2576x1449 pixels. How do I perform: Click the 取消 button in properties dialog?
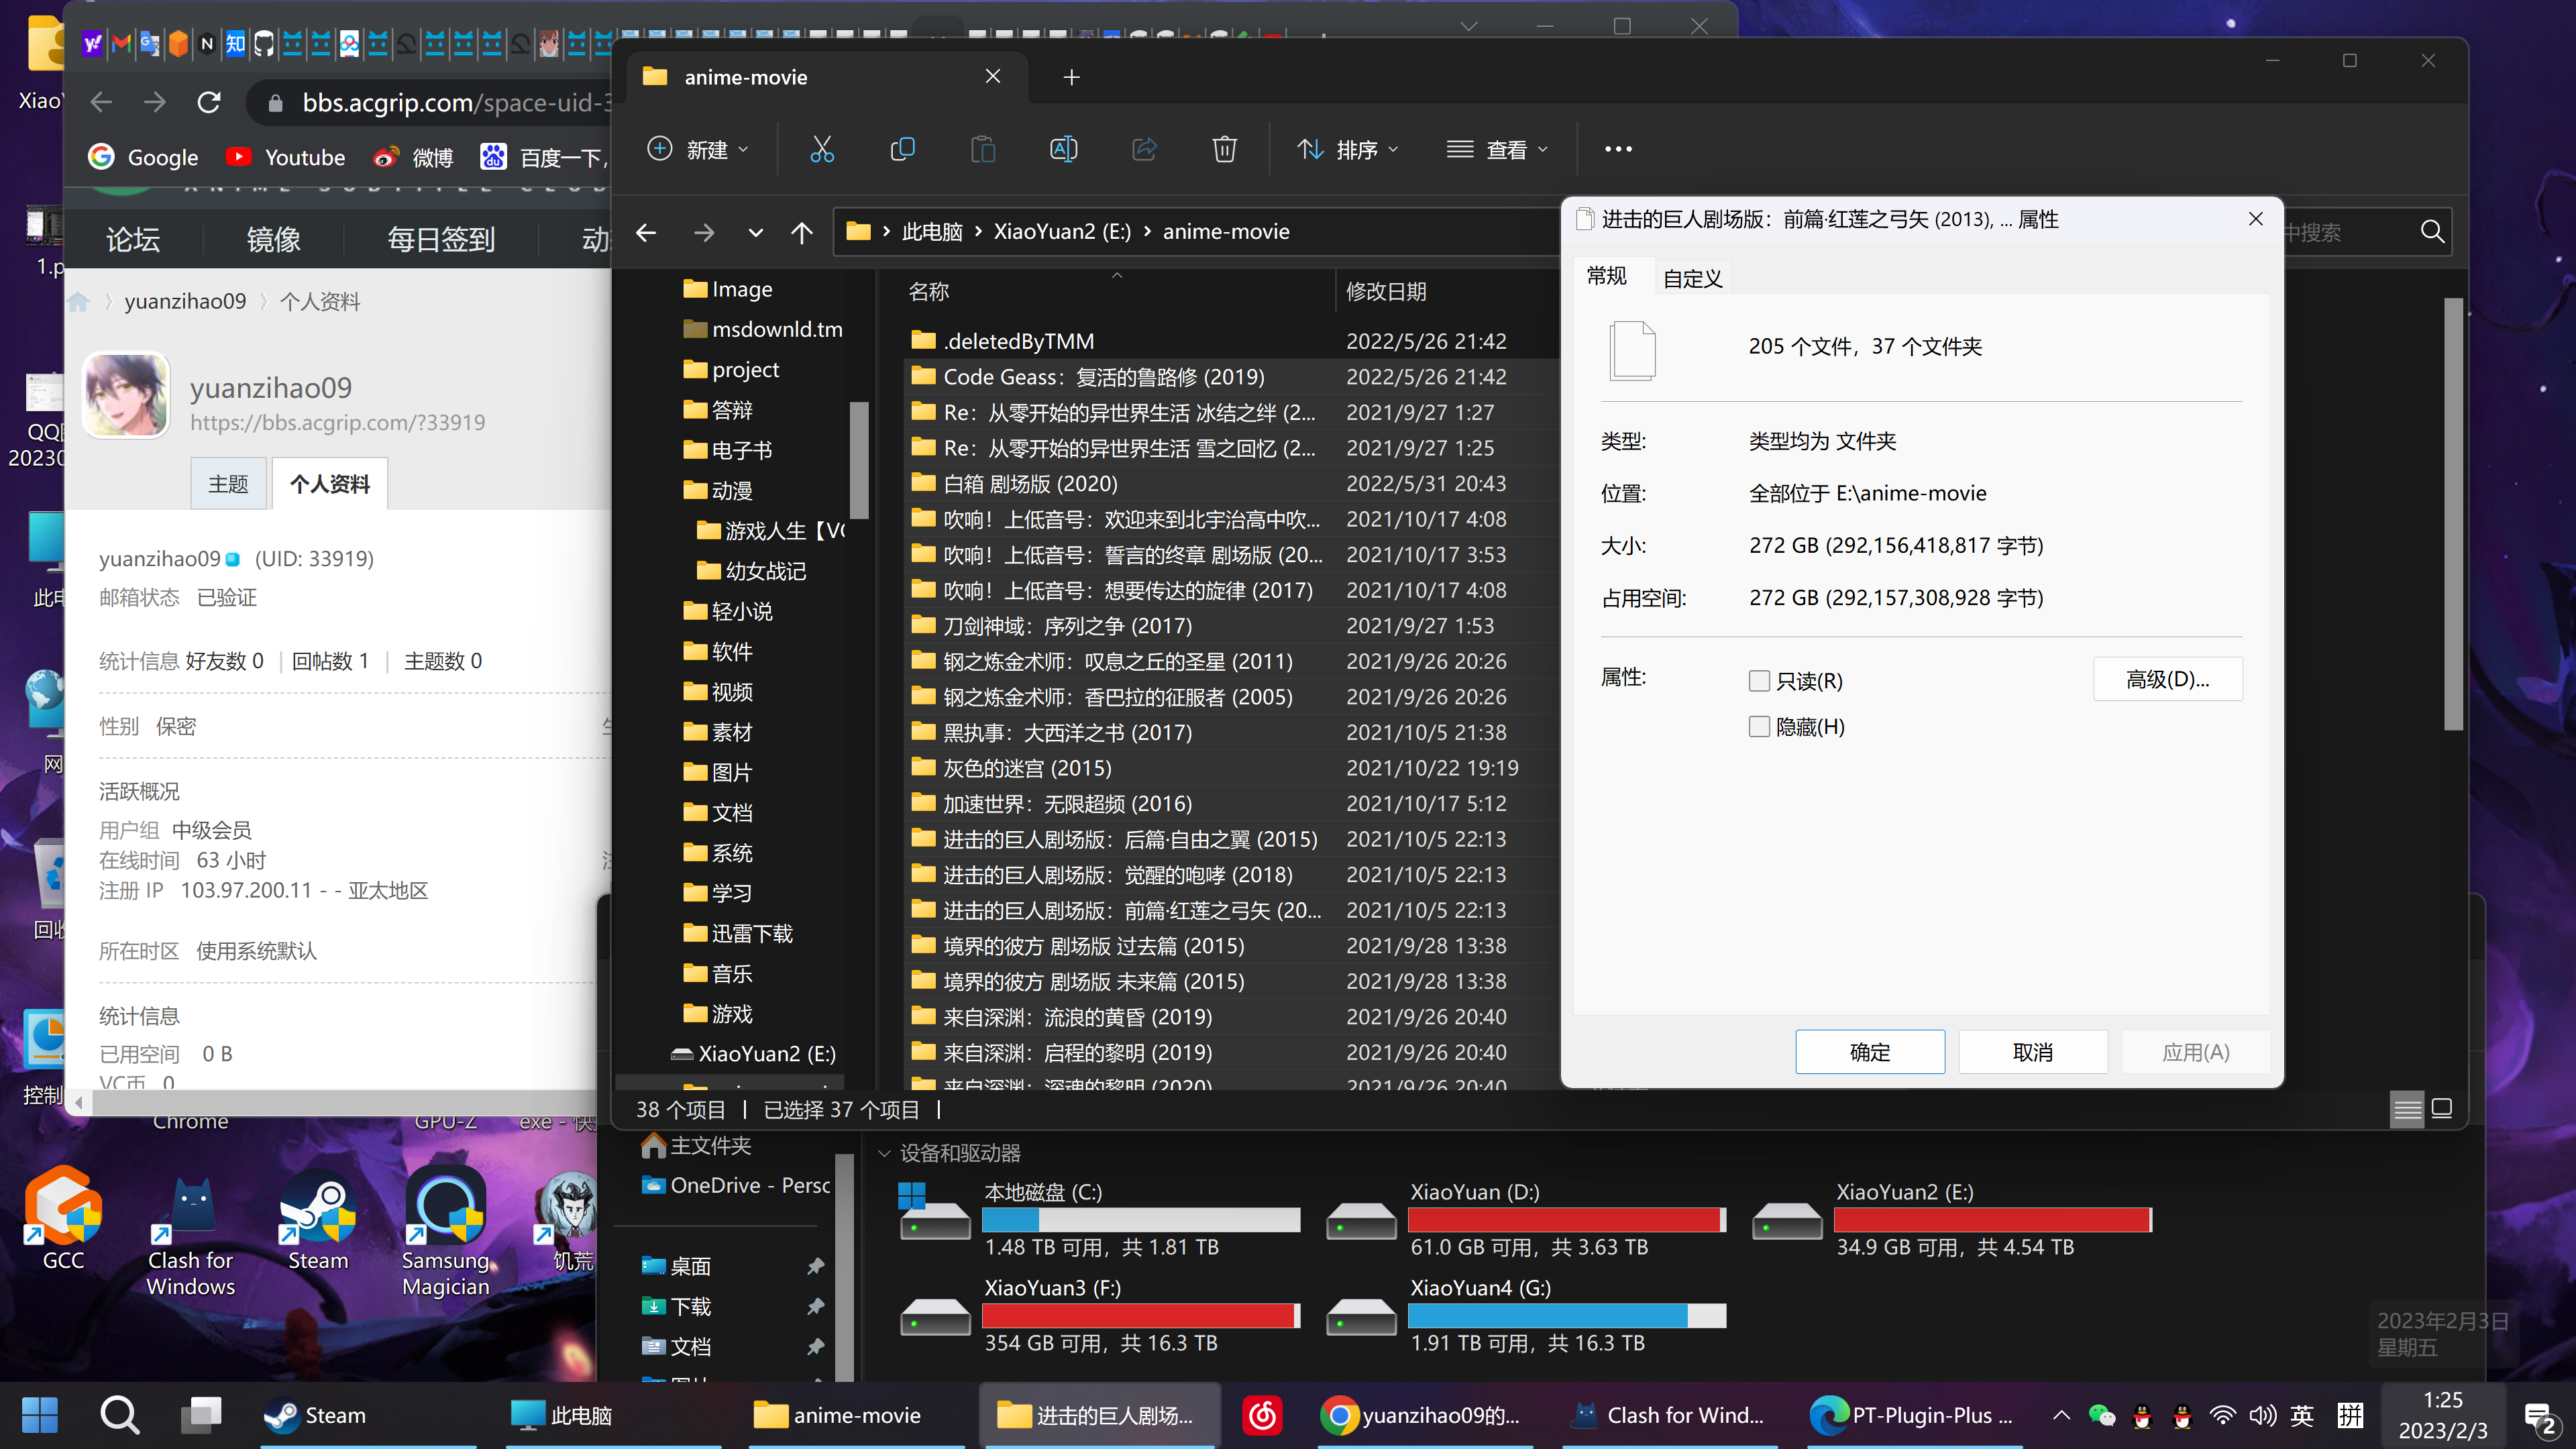pyautogui.click(x=2032, y=1052)
